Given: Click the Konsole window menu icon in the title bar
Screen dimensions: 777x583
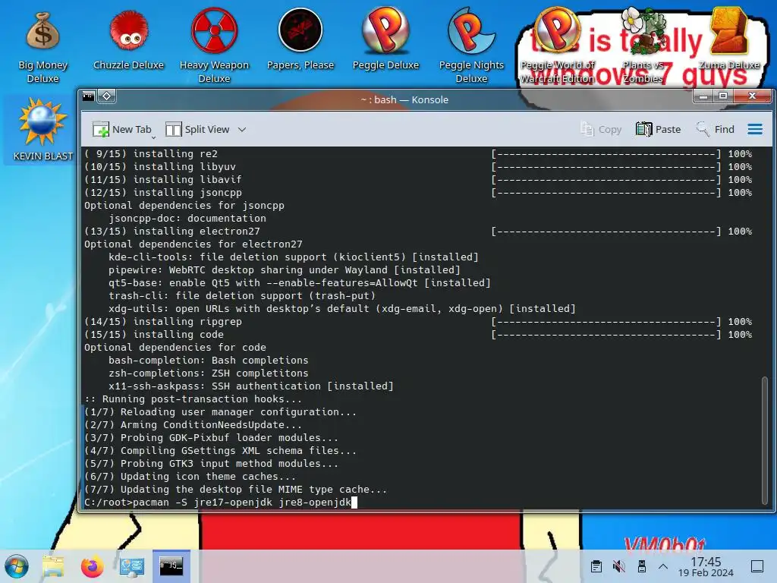Looking at the screenshot, I should point(88,96).
